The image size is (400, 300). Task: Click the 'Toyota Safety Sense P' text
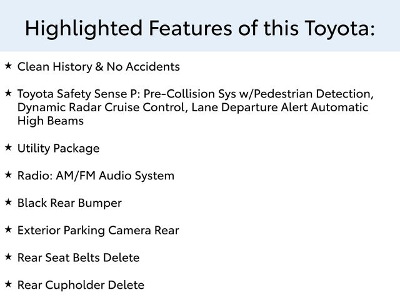coord(79,94)
